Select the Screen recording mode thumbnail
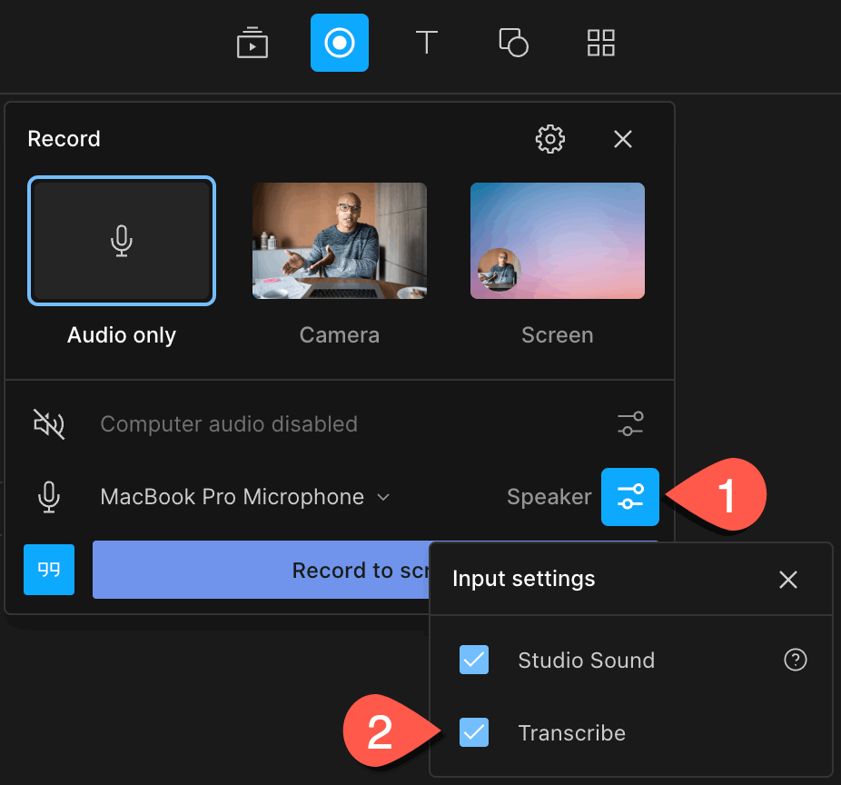The height and width of the screenshot is (785, 841). [558, 241]
